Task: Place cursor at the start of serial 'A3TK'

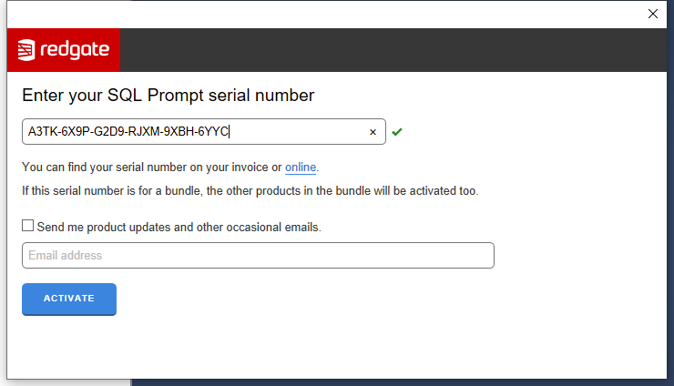Action: coord(29,132)
